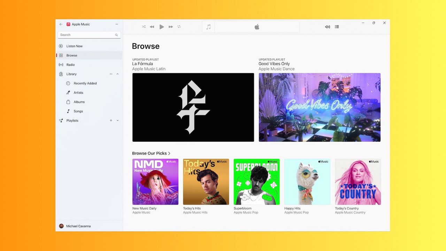This screenshot has height=251, width=446.
Task: Open more options next to Apple Music
Action: pos(117,24)
